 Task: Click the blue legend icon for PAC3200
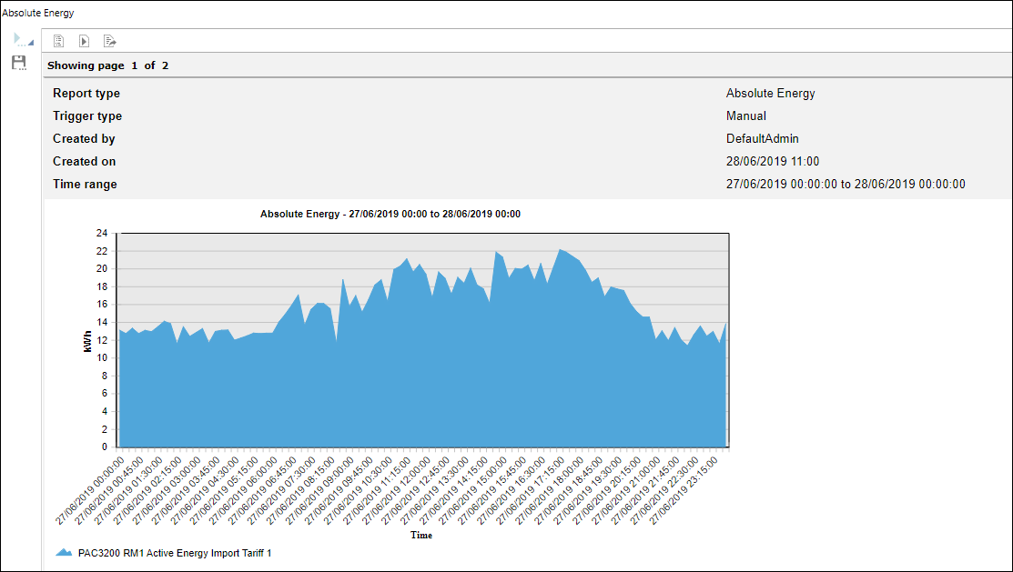tap(64, 552)
